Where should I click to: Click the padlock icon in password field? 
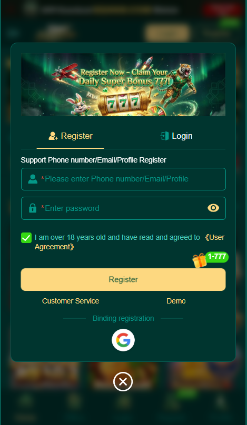33,208
